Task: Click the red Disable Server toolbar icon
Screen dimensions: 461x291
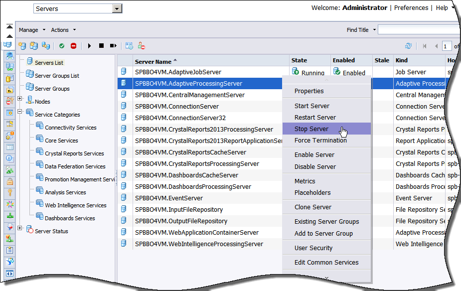Action: coord(73,46)
